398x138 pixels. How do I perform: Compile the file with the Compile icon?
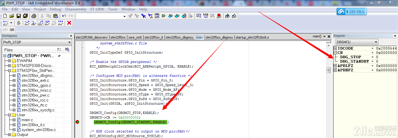(x=199, y=16)
